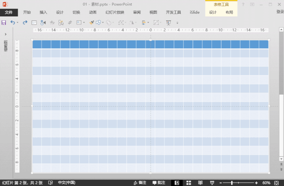Click the Save icon in quick access toolbar
Image resolution: width=284 pixels, height=186 pixels.
(4, 22)
